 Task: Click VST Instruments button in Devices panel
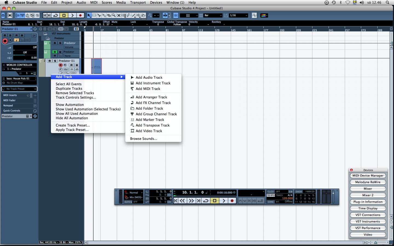[368, 222]
